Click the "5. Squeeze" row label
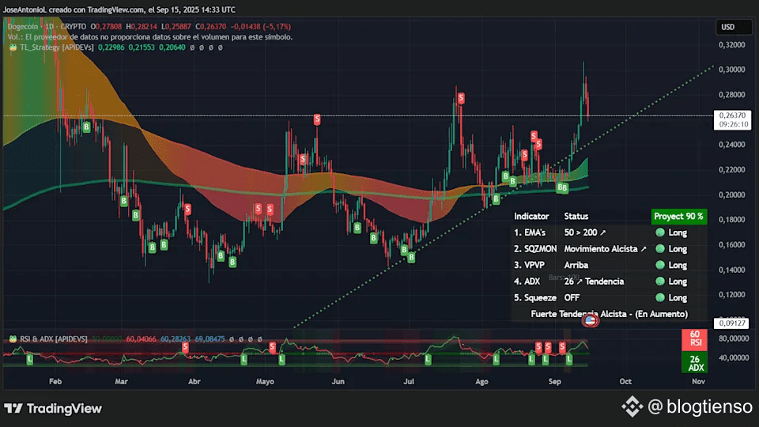The image size is (759, 427). coord(535,298)
